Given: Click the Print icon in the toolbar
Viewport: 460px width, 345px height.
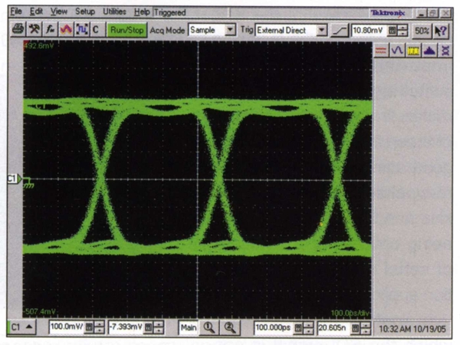Looking at the screenshot, I should (18, 30).
